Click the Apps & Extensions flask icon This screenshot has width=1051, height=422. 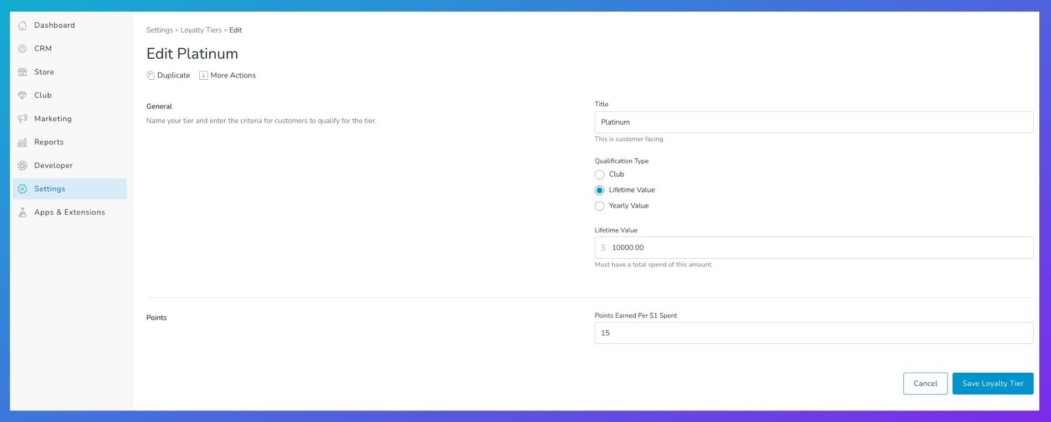pyautogui.click(x=22, y=212)
